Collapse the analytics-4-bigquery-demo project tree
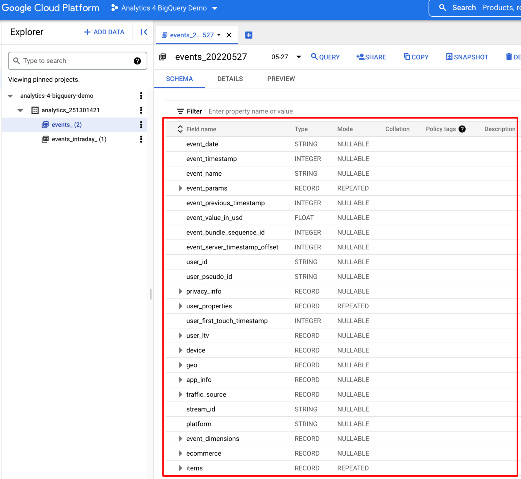This screenshot has width=521, height=479. click(10, 96)
